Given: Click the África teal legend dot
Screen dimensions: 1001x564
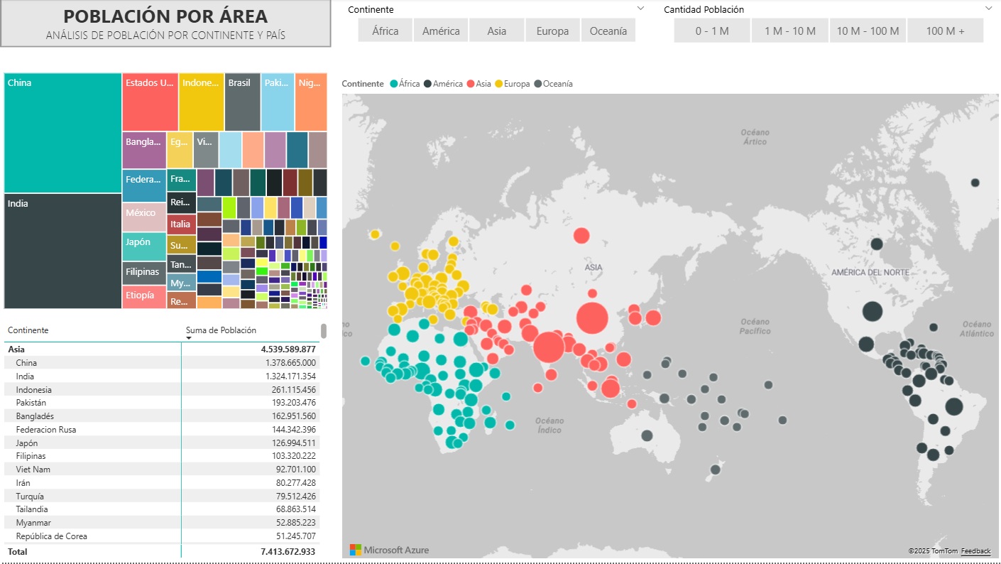Looking at the screenshot, I should tap(393, 84).
